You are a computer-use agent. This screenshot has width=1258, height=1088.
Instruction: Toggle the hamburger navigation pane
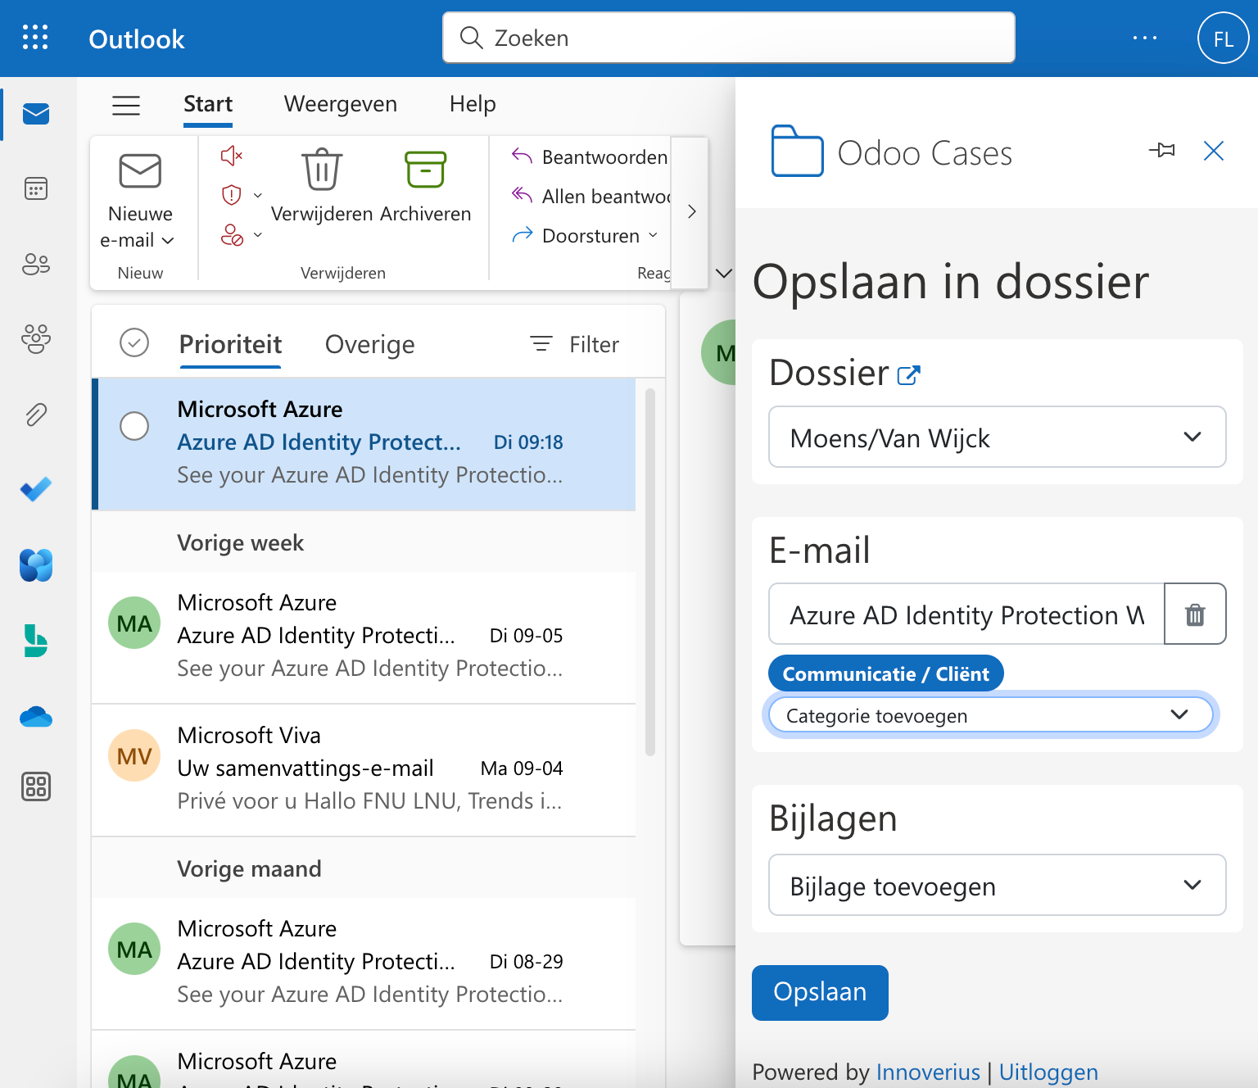[126, 105]
